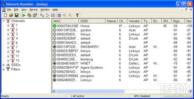
Task: Click the lock circle icon for SMCBARRY
Action: pos(54,47)
